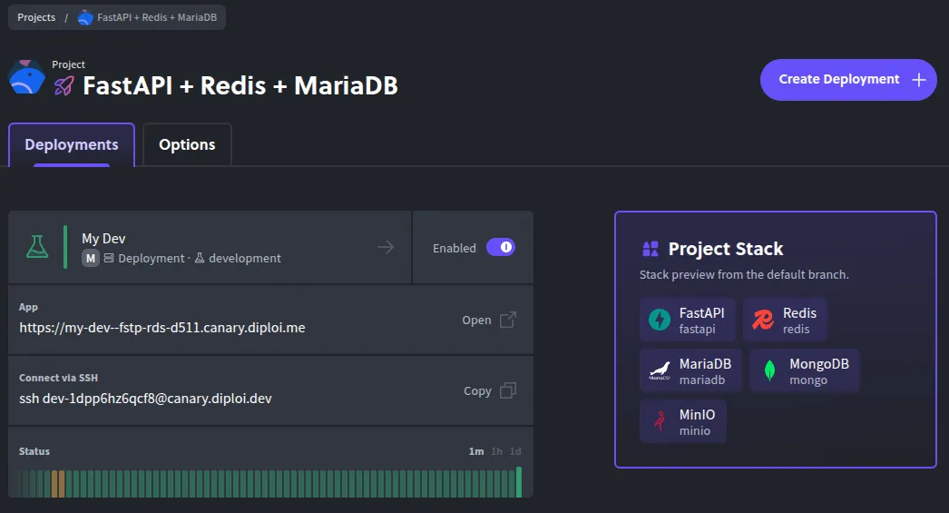This screenshot has width=949, height=513.
Task: Select the 1m status range
Action: tap(476, 451)
